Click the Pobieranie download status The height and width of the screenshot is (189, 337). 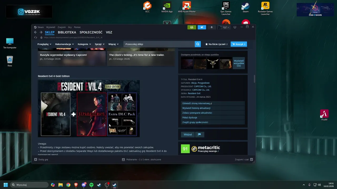click(141, 159)
